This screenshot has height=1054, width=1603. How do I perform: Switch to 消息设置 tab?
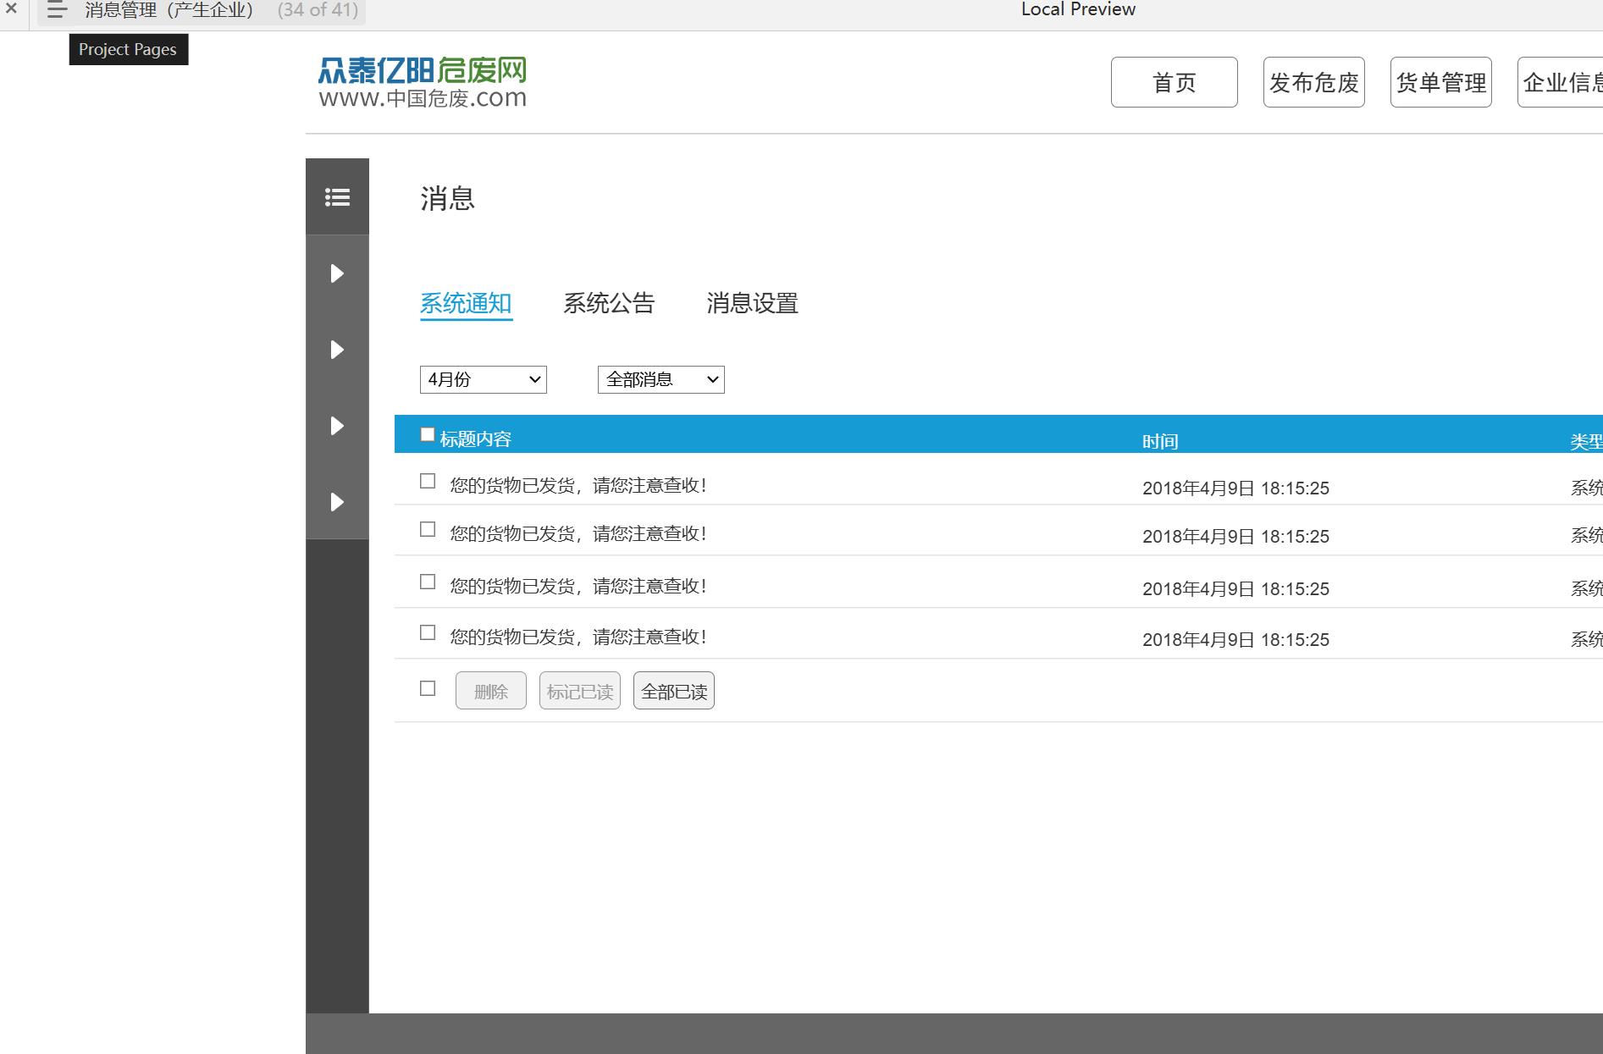point(752,303)
